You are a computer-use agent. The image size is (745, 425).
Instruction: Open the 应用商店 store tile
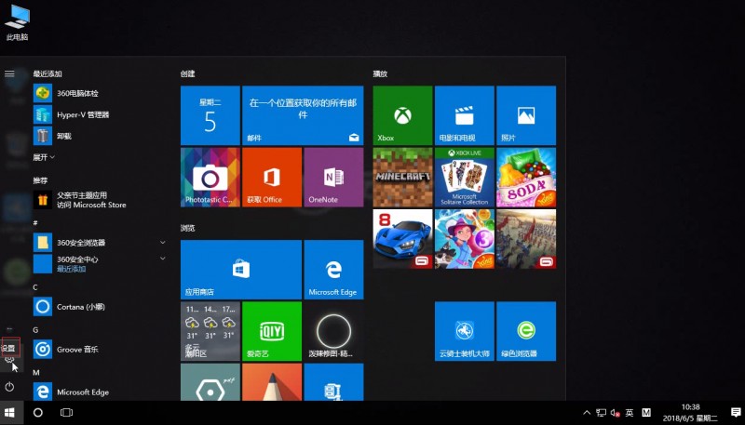pyautogui.click(x=241, y=270)
